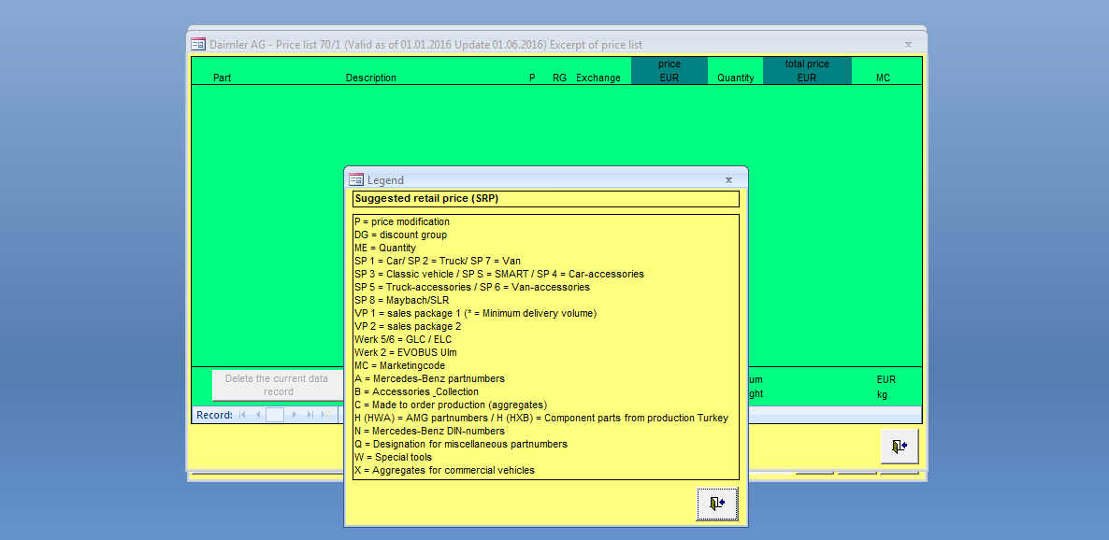Go to next record in navigation bar
This screenshot has width=1109, height=540.
295,415
